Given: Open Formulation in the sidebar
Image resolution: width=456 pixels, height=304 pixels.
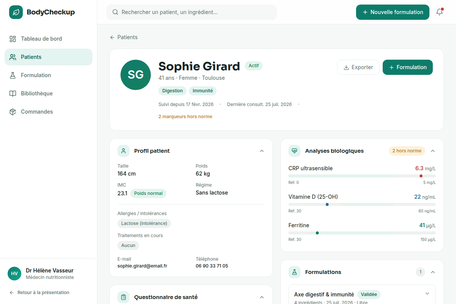Looking at the screenshot, I should pos(48,75).
